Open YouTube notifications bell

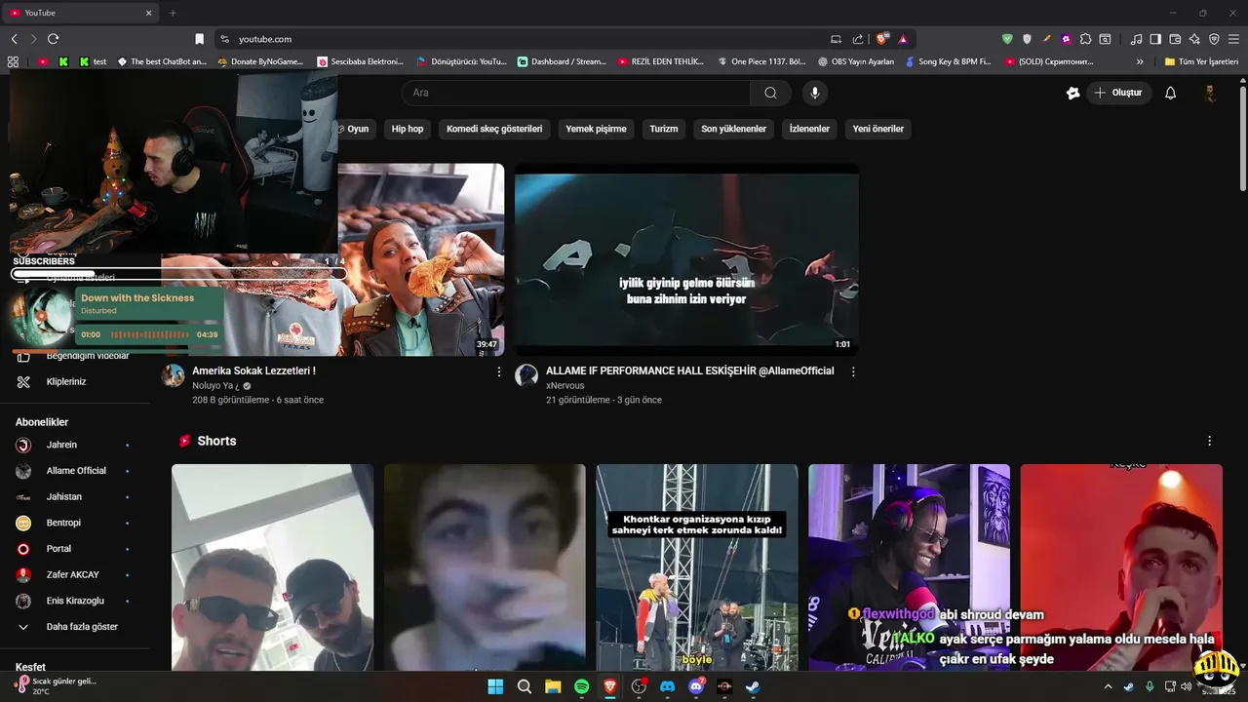click(x=1170, y=93)
